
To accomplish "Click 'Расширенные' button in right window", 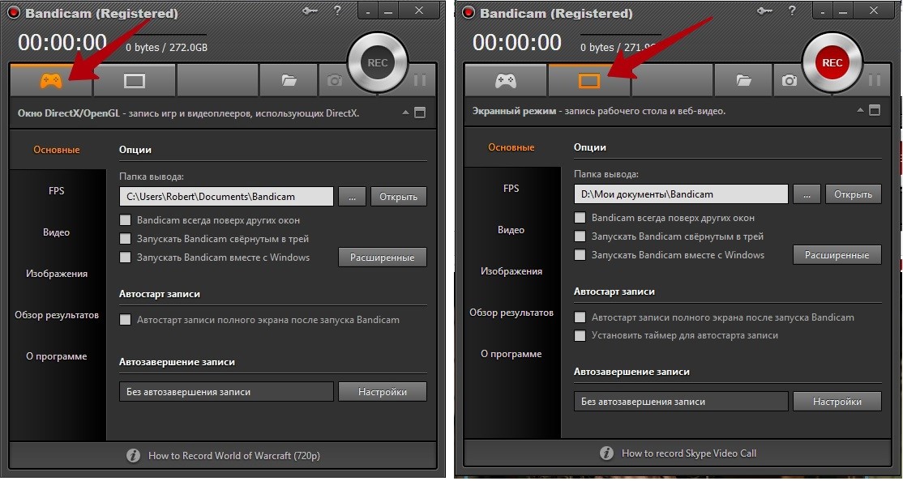I will 837,255.
